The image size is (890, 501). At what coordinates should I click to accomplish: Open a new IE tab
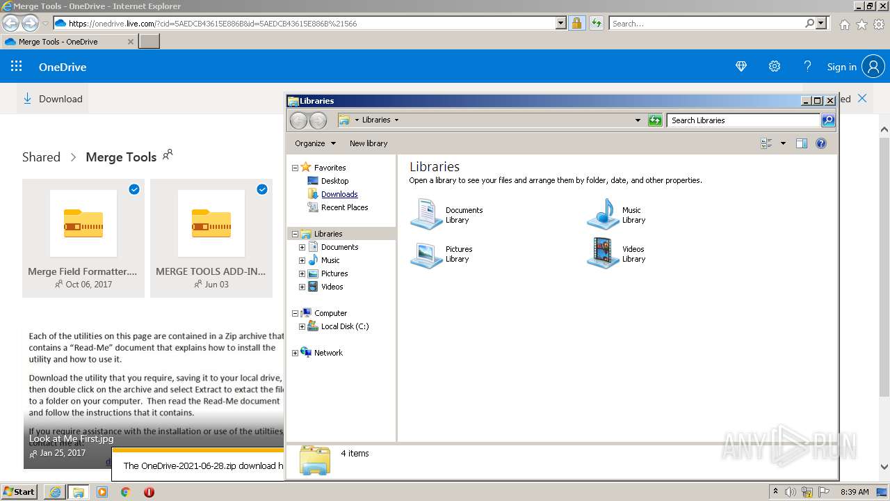point(149,42)
